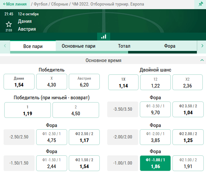Click the Австрия team name in header
The height and width of the screenshot is (174, 206).
(27, 29)
